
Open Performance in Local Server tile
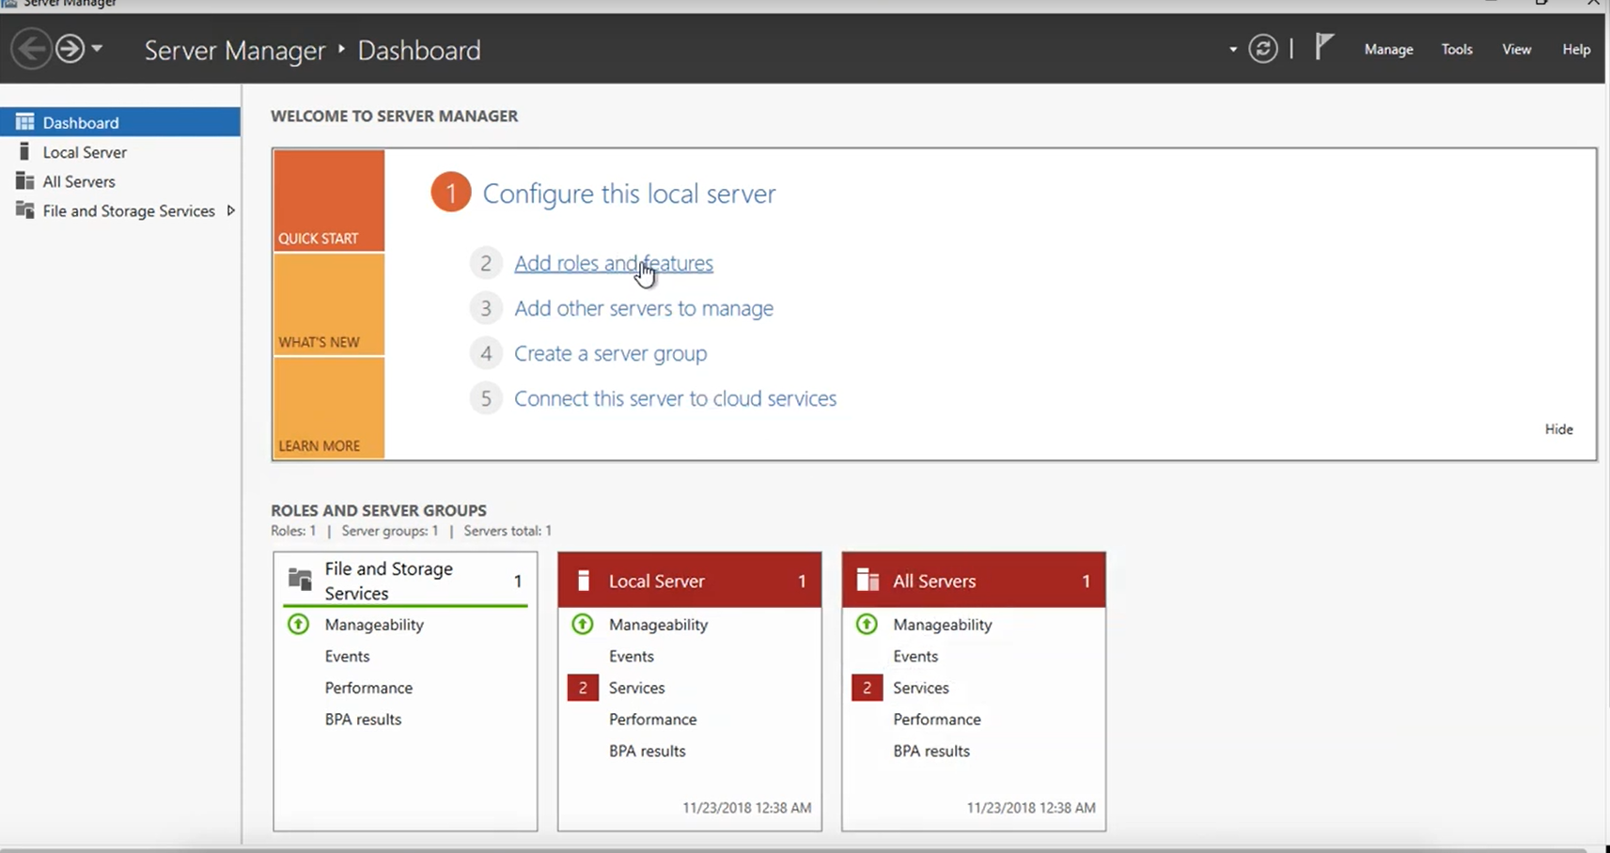tap(652, 720)
